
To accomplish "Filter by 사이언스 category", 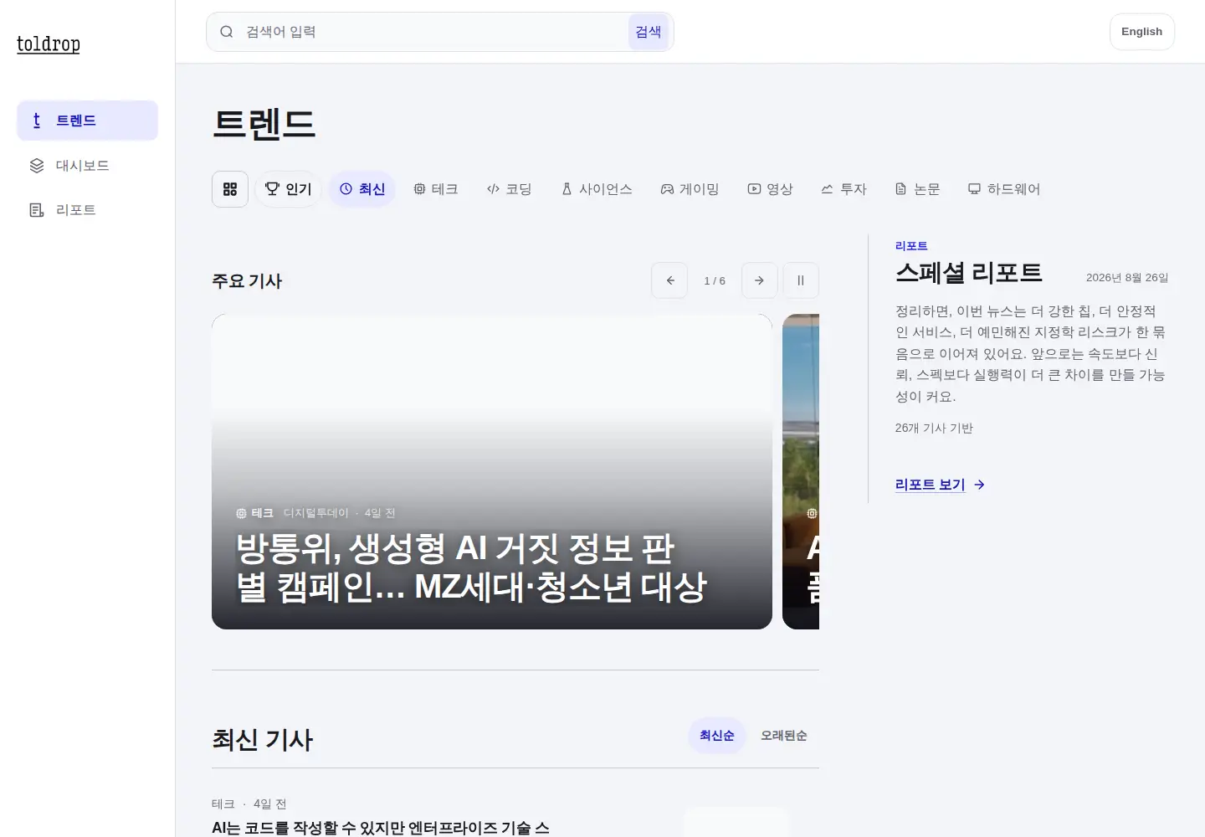I will pyautogui.click(x=597, y=189).
